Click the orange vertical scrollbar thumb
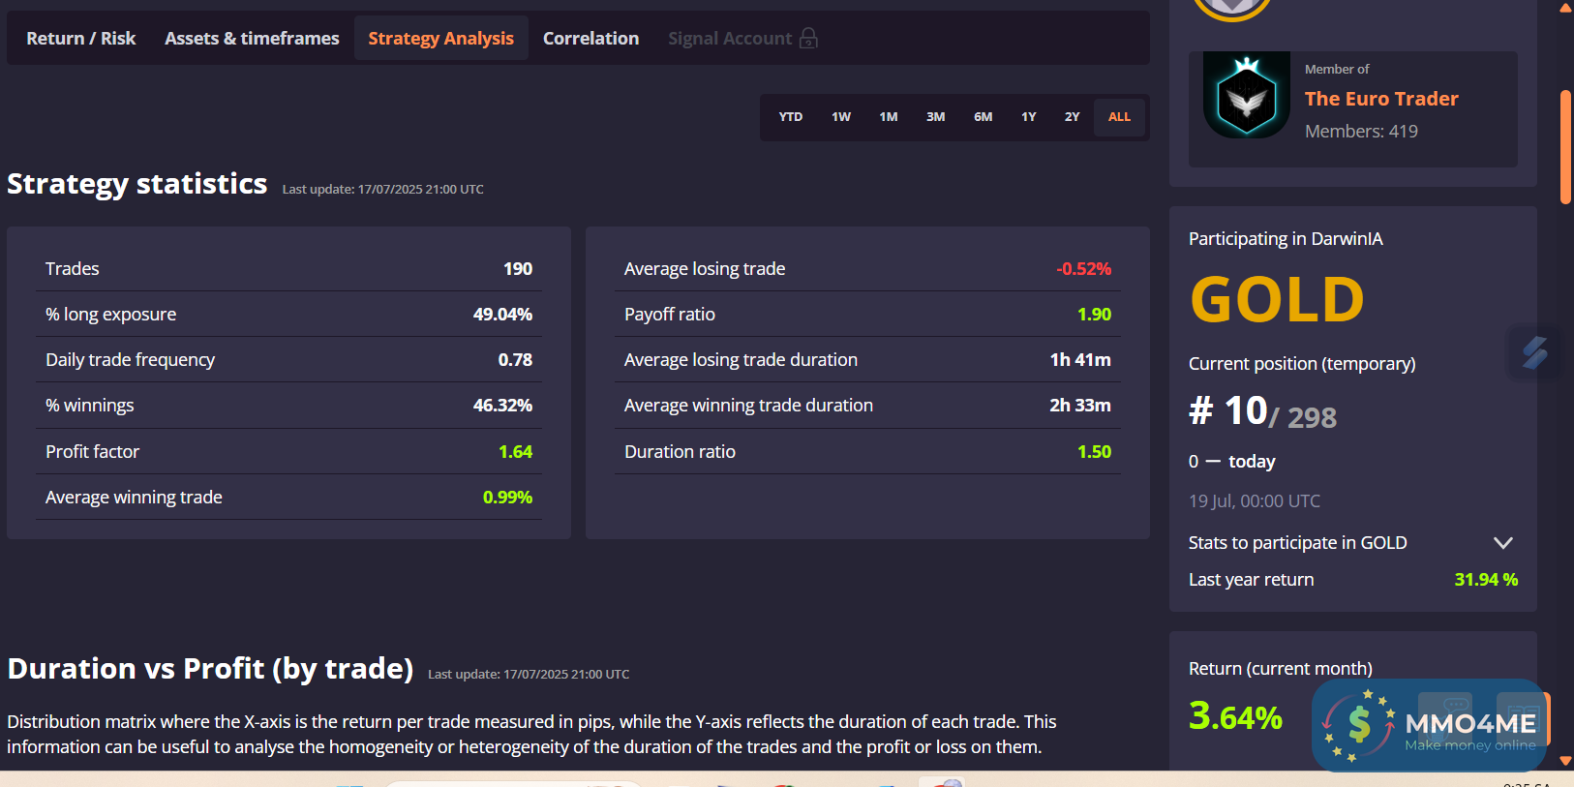 point(1565,147)
